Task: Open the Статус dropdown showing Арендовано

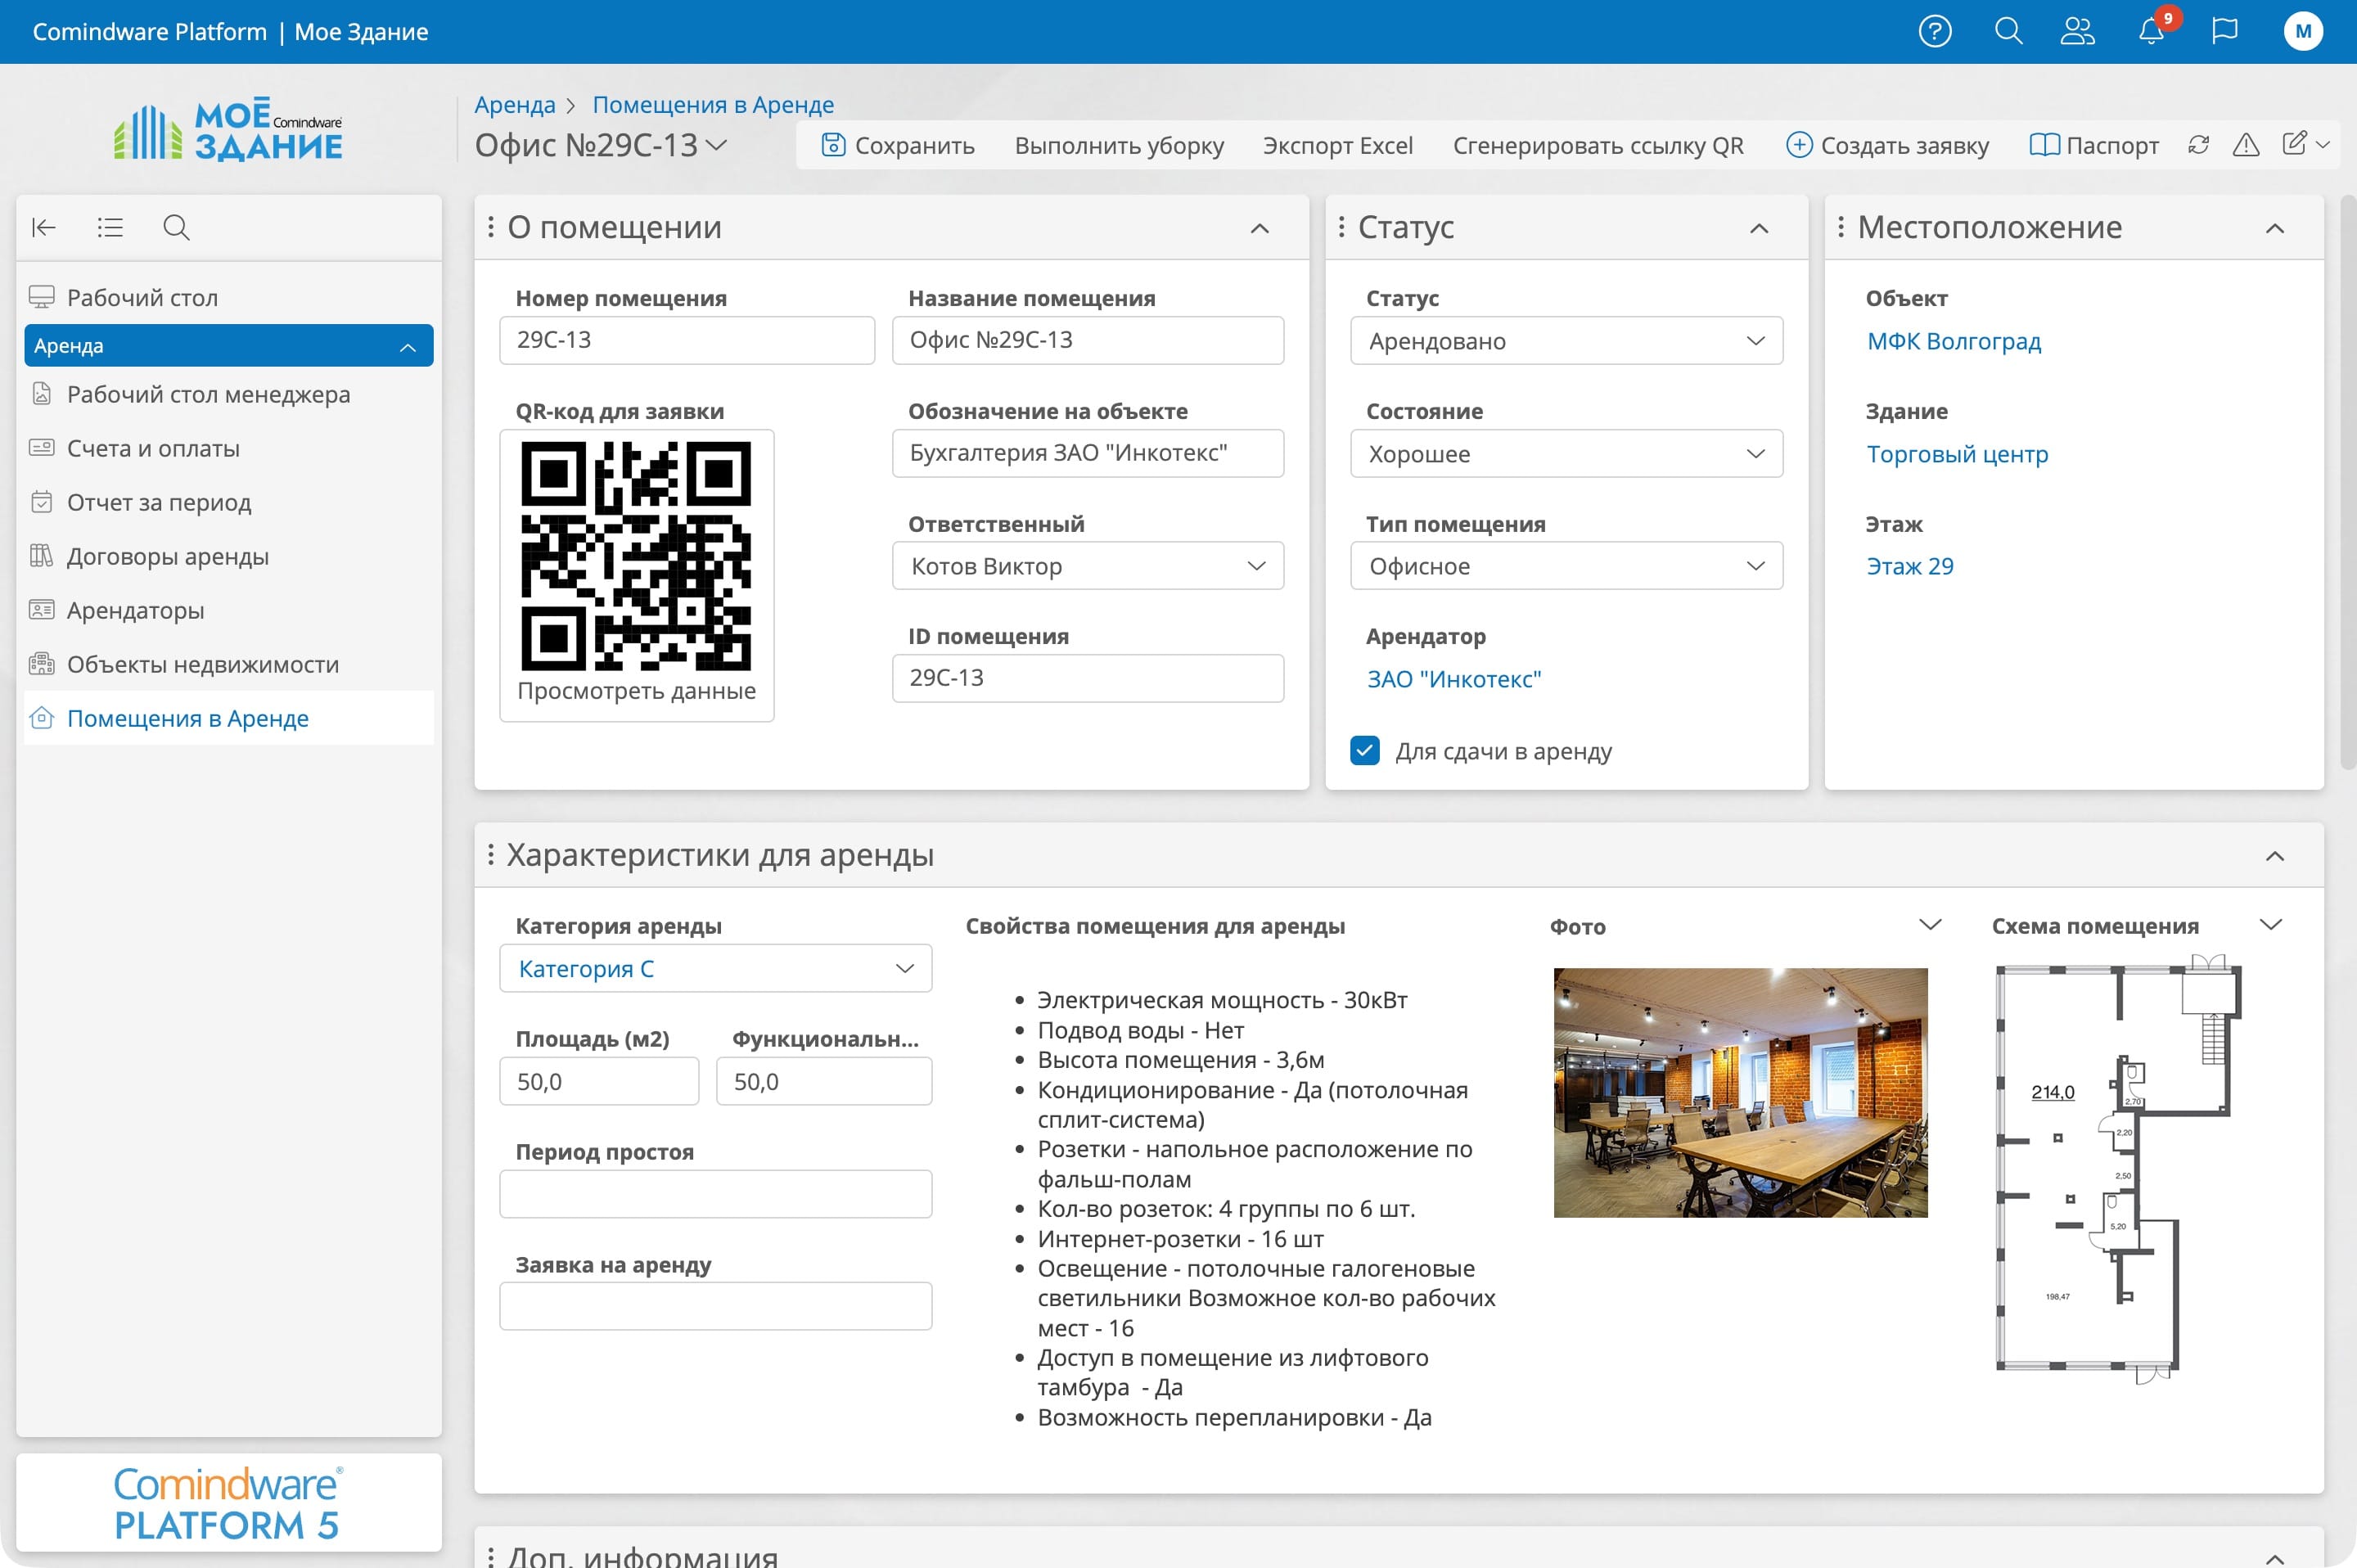Action: click(x=1566, y=341)
